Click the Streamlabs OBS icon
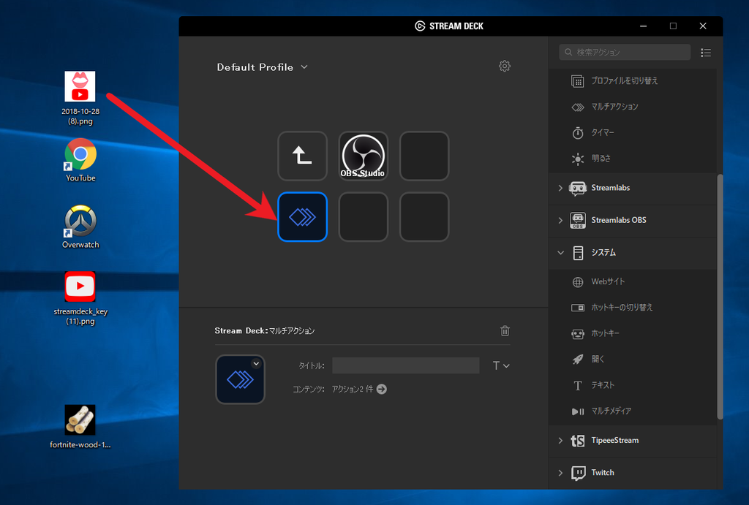 [x=578, y=220]
